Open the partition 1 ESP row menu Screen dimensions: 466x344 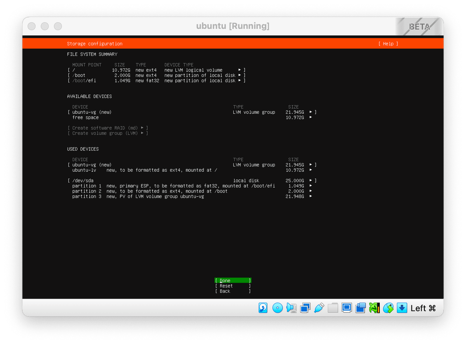tap(192, 186)
